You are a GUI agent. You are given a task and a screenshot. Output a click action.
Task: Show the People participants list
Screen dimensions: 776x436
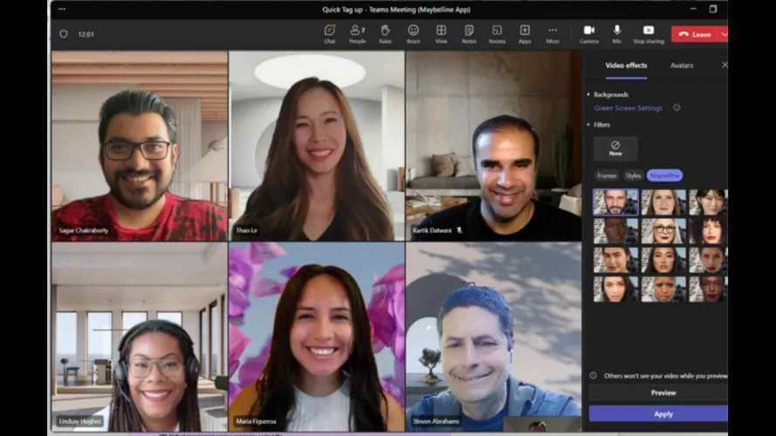point(357,34)
